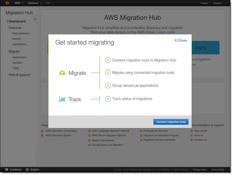This screenshot has height=175, width=233.
Task: Open the Services dropdown menu
Action: point(34,3)
